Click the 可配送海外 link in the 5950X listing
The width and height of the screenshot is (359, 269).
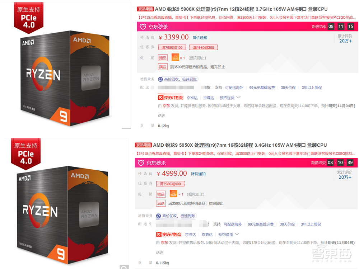[x=233, y=224]
